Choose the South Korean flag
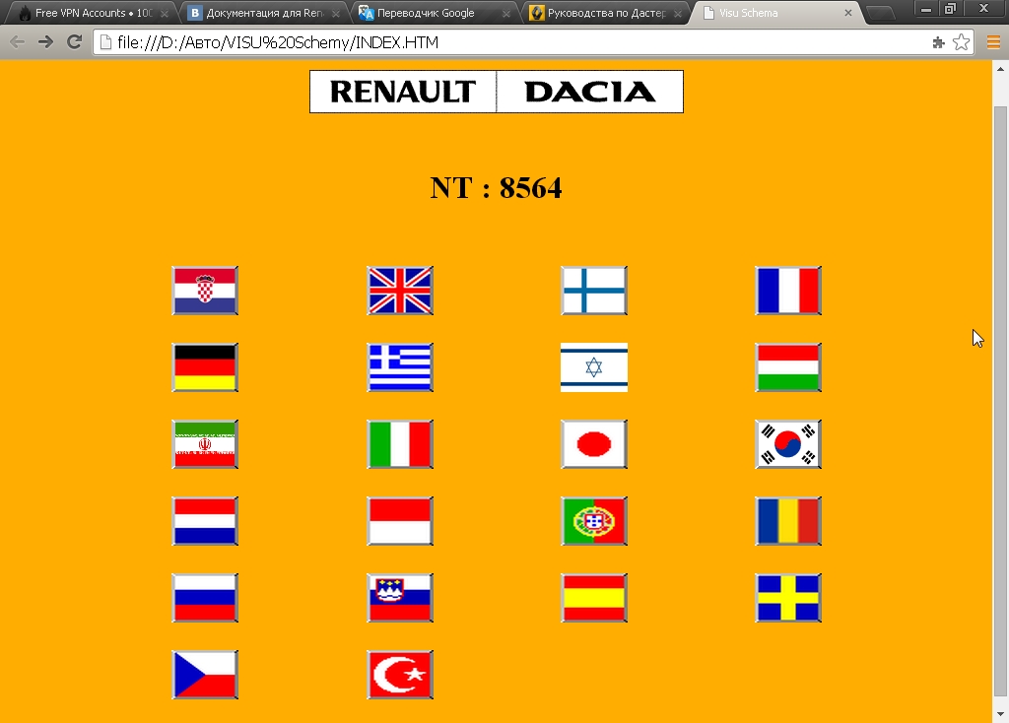Screen dimensions: 1009x723 (788, 444)
